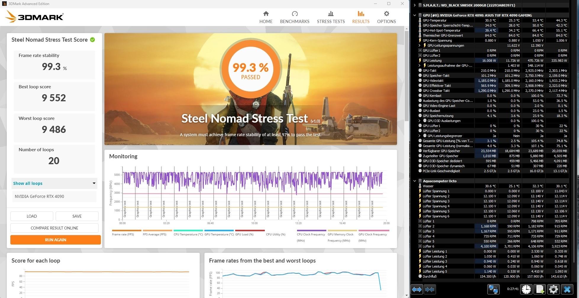Click NVIDIA GeForce RTX 4090 field

(x=54, y=196)
